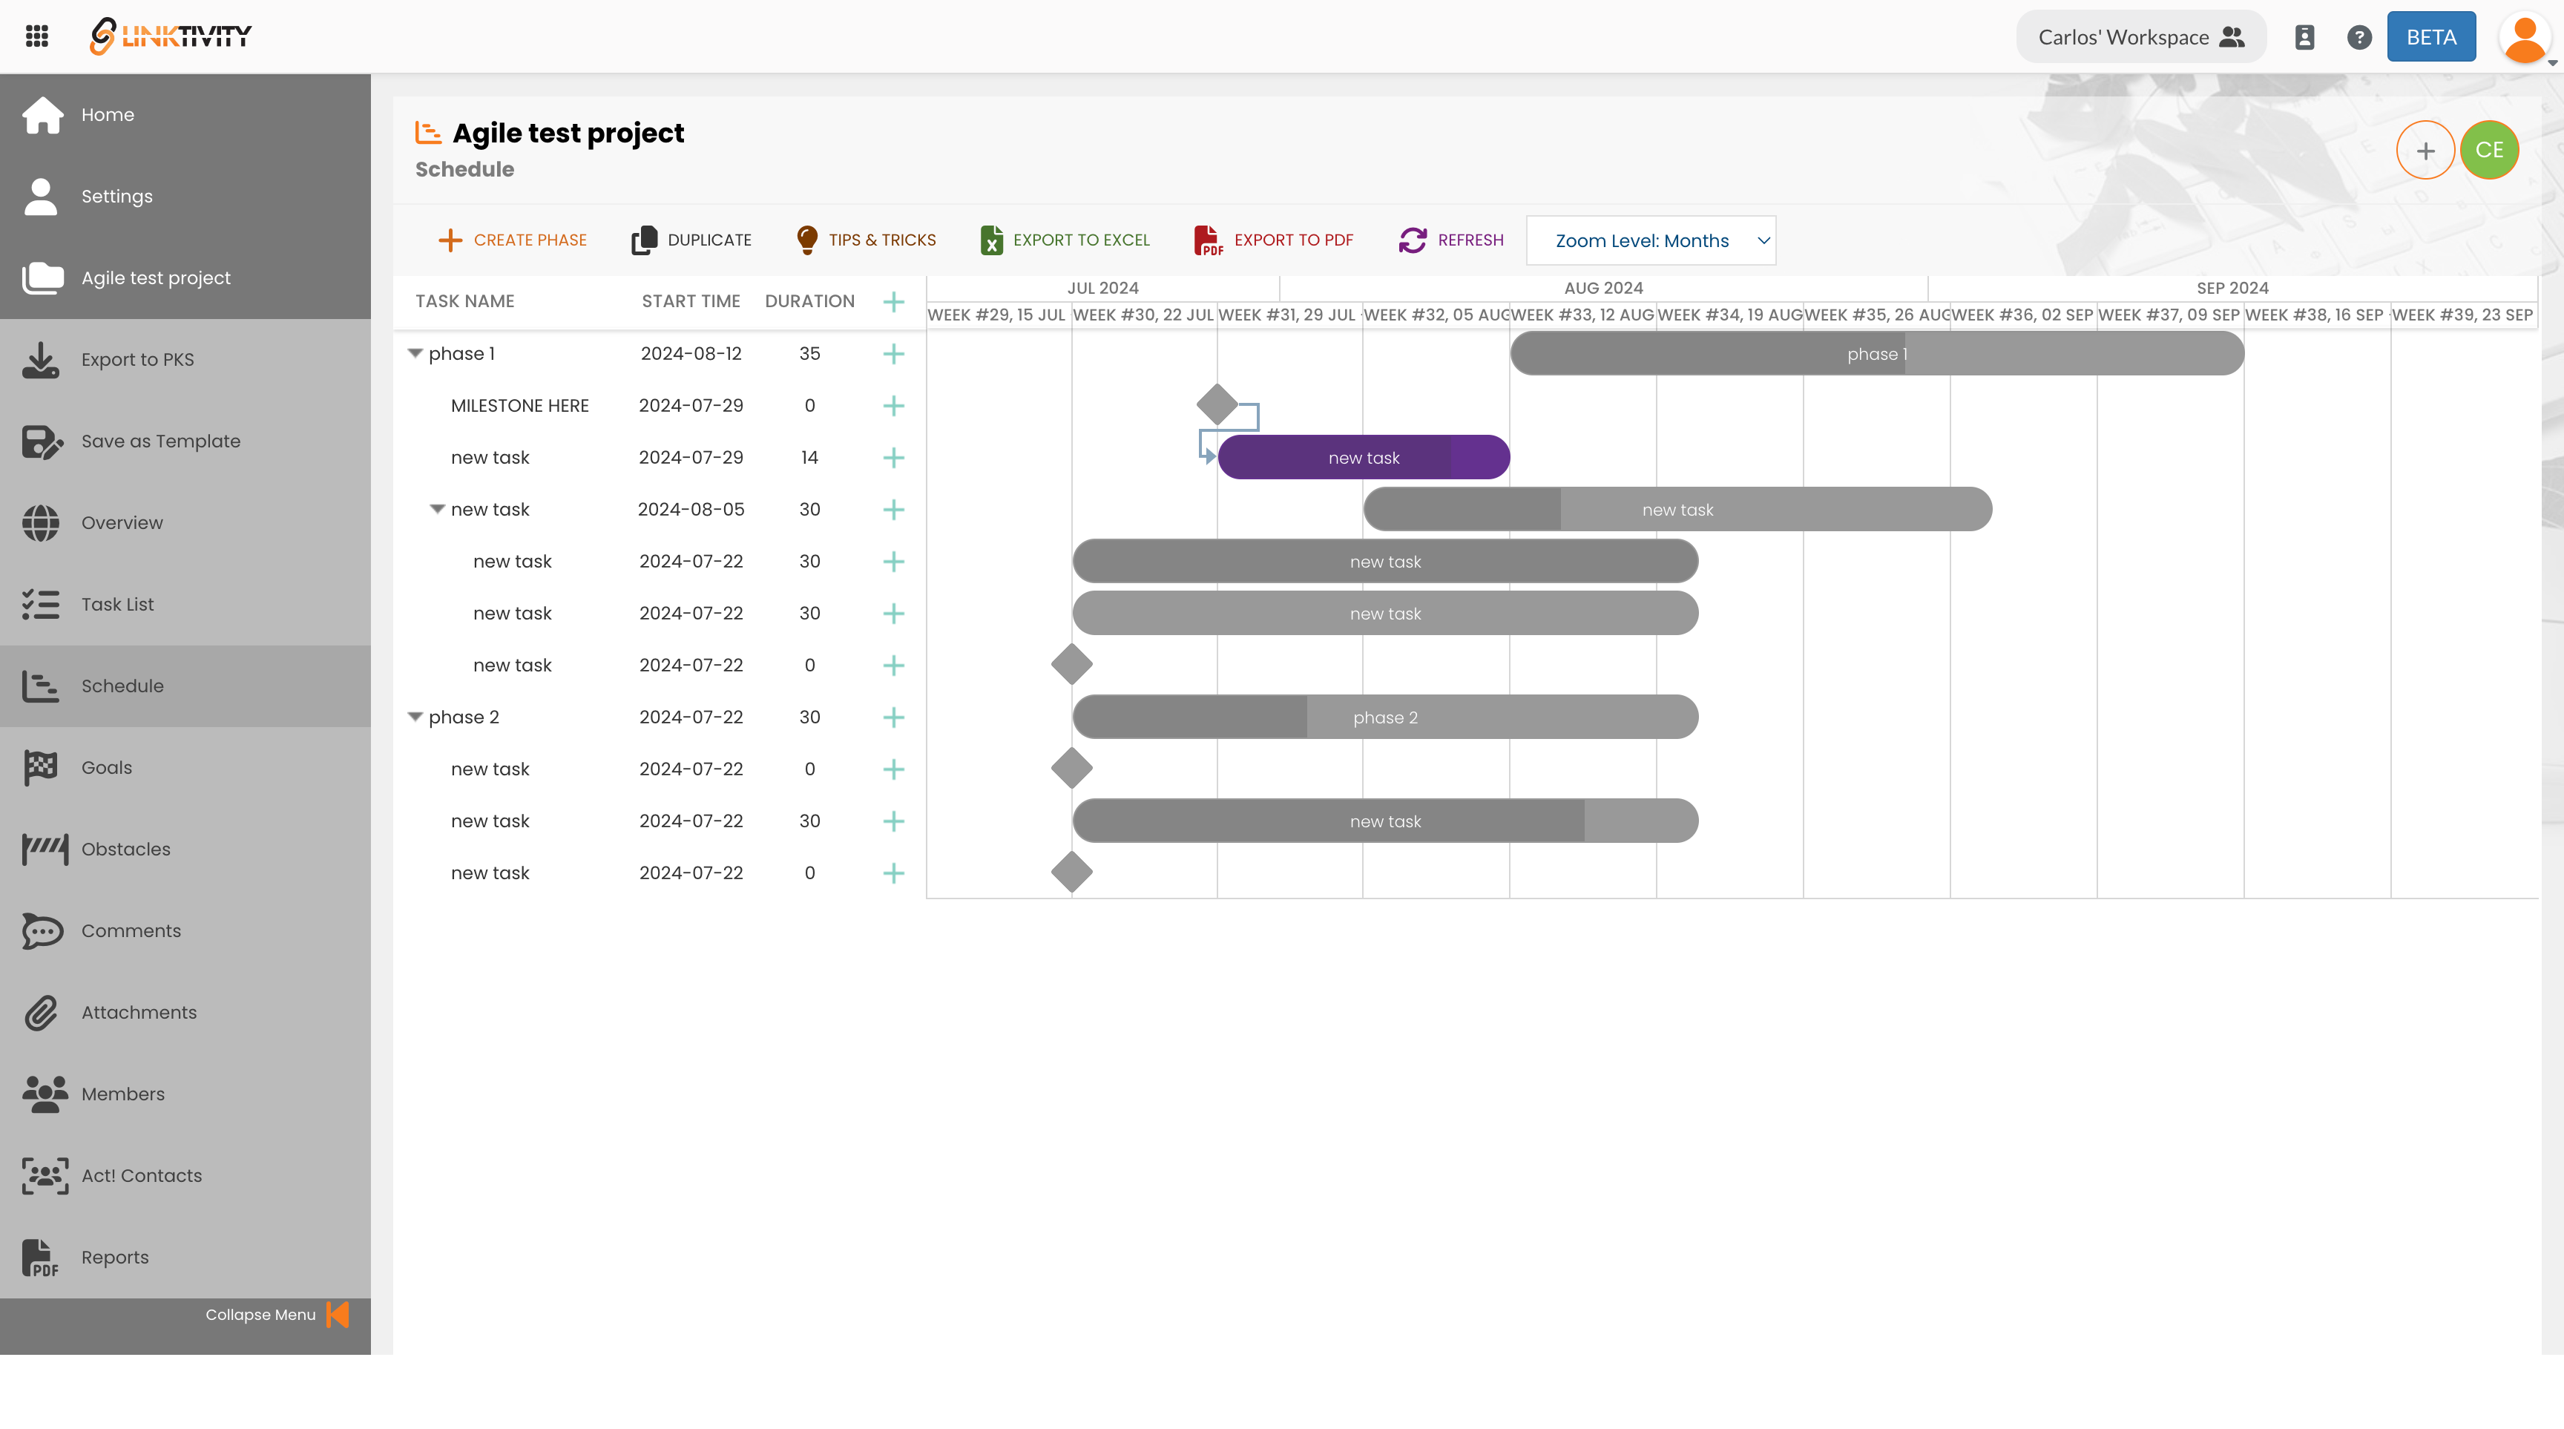Viewport: 2564px width, 1429px height.
Task: Click duration 35 cell
Action: 809,353
